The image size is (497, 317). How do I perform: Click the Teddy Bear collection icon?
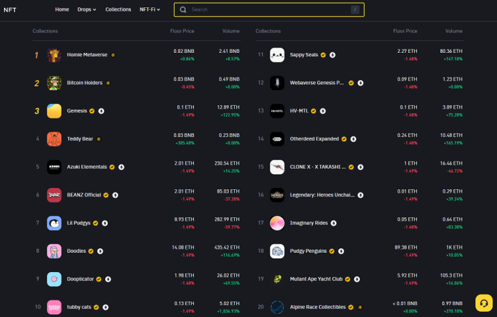[x=54, y=139]
